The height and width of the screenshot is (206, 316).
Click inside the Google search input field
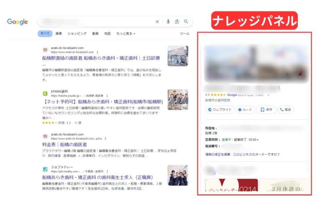93,22
